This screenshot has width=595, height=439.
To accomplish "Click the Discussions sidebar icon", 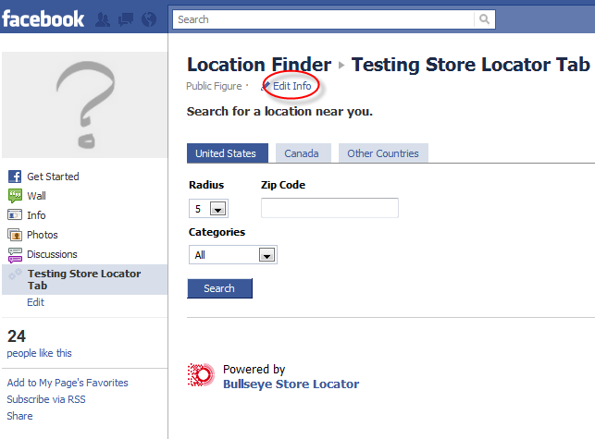I will pos(15,255).
